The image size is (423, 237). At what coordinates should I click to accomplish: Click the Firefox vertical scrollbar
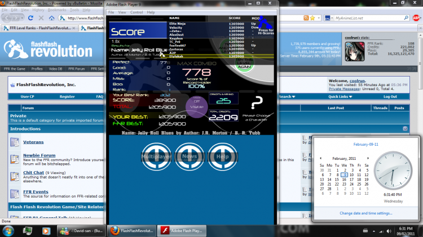click(420, 124)
